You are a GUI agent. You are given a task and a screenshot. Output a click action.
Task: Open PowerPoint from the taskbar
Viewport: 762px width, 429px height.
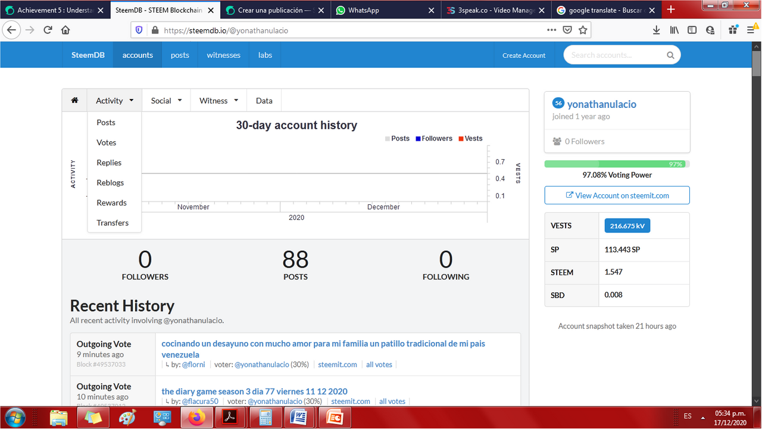(x=333, y=417)
